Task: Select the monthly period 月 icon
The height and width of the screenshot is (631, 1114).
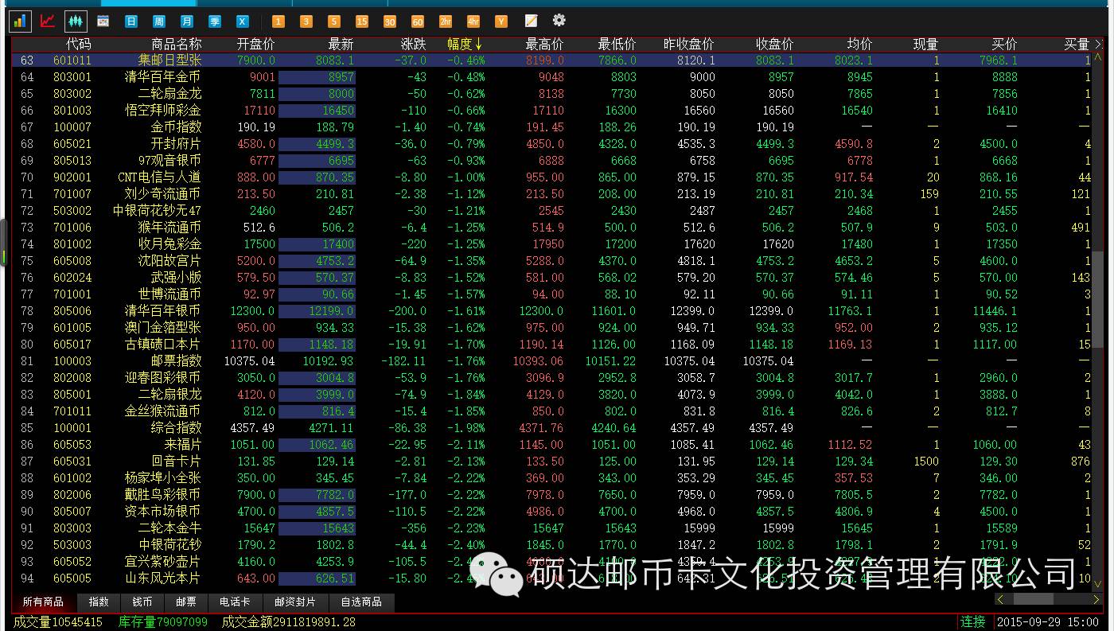Action: click(186, 21)
